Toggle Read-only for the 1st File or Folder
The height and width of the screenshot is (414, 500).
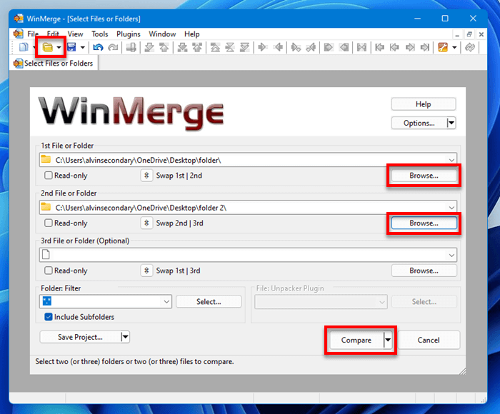click(48, 176)
